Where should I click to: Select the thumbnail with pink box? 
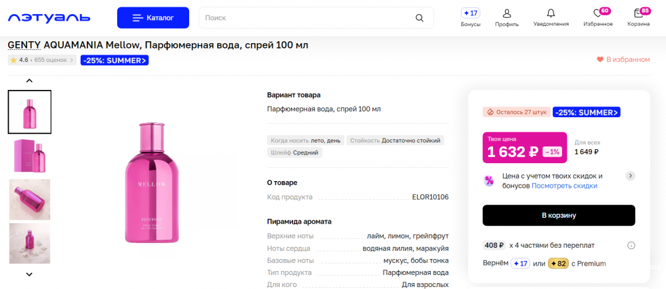30,156
